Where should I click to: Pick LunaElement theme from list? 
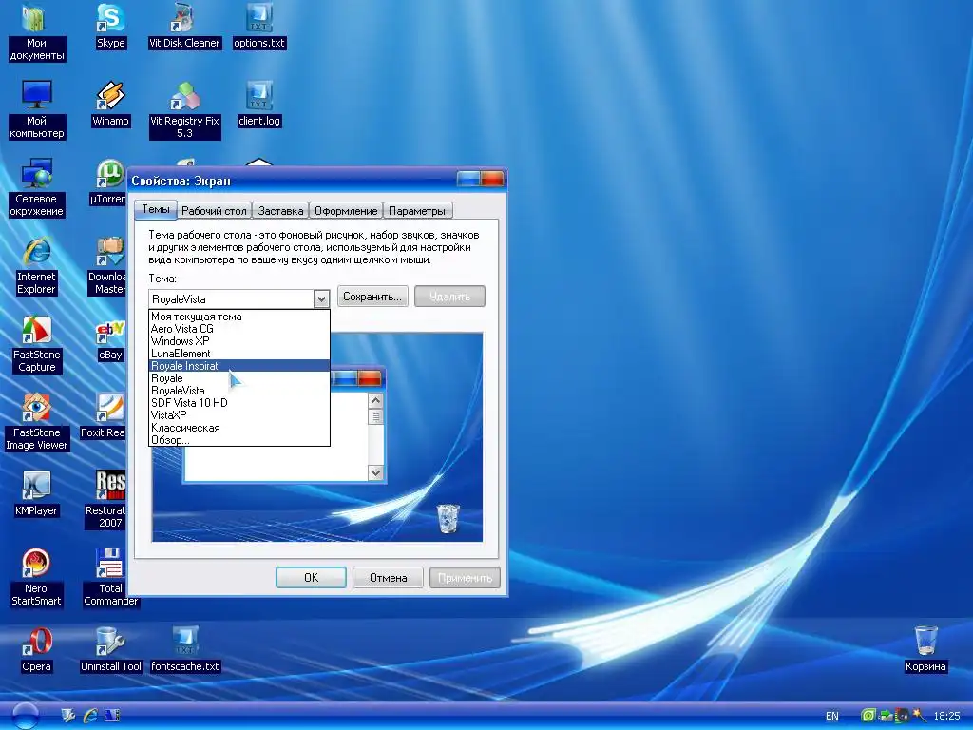[239, 354]
